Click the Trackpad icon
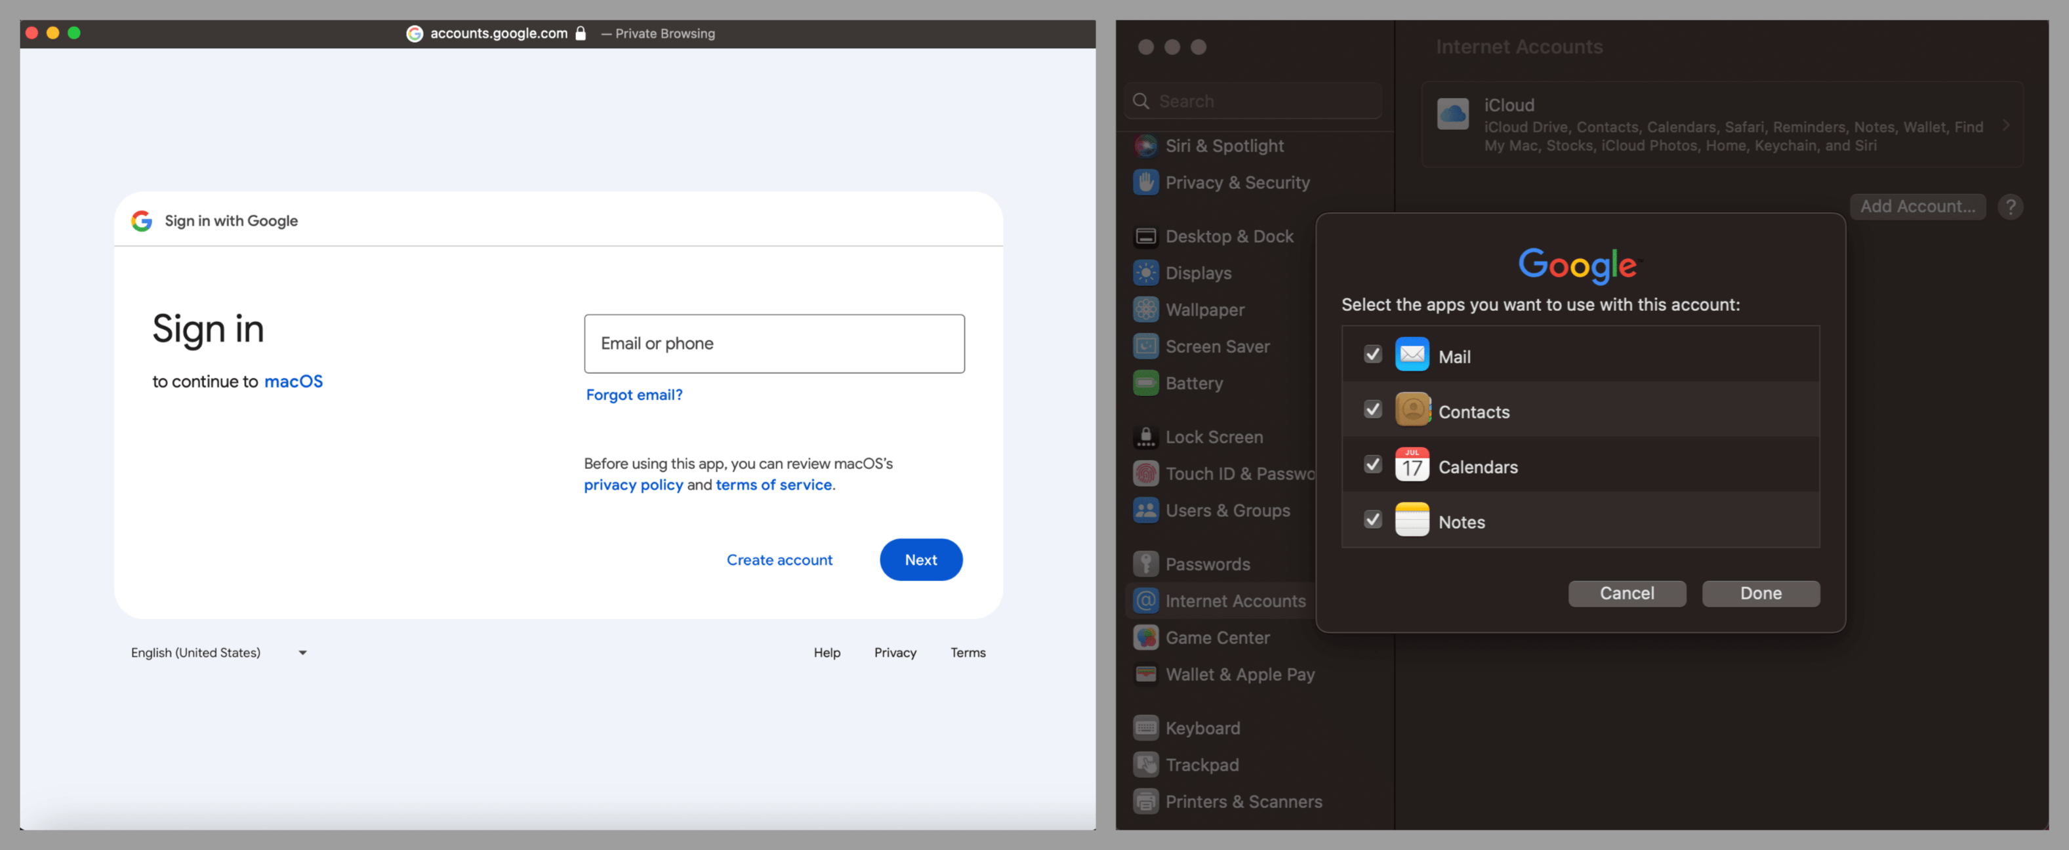This screenshot has height=850, width=2069. 1145,765
